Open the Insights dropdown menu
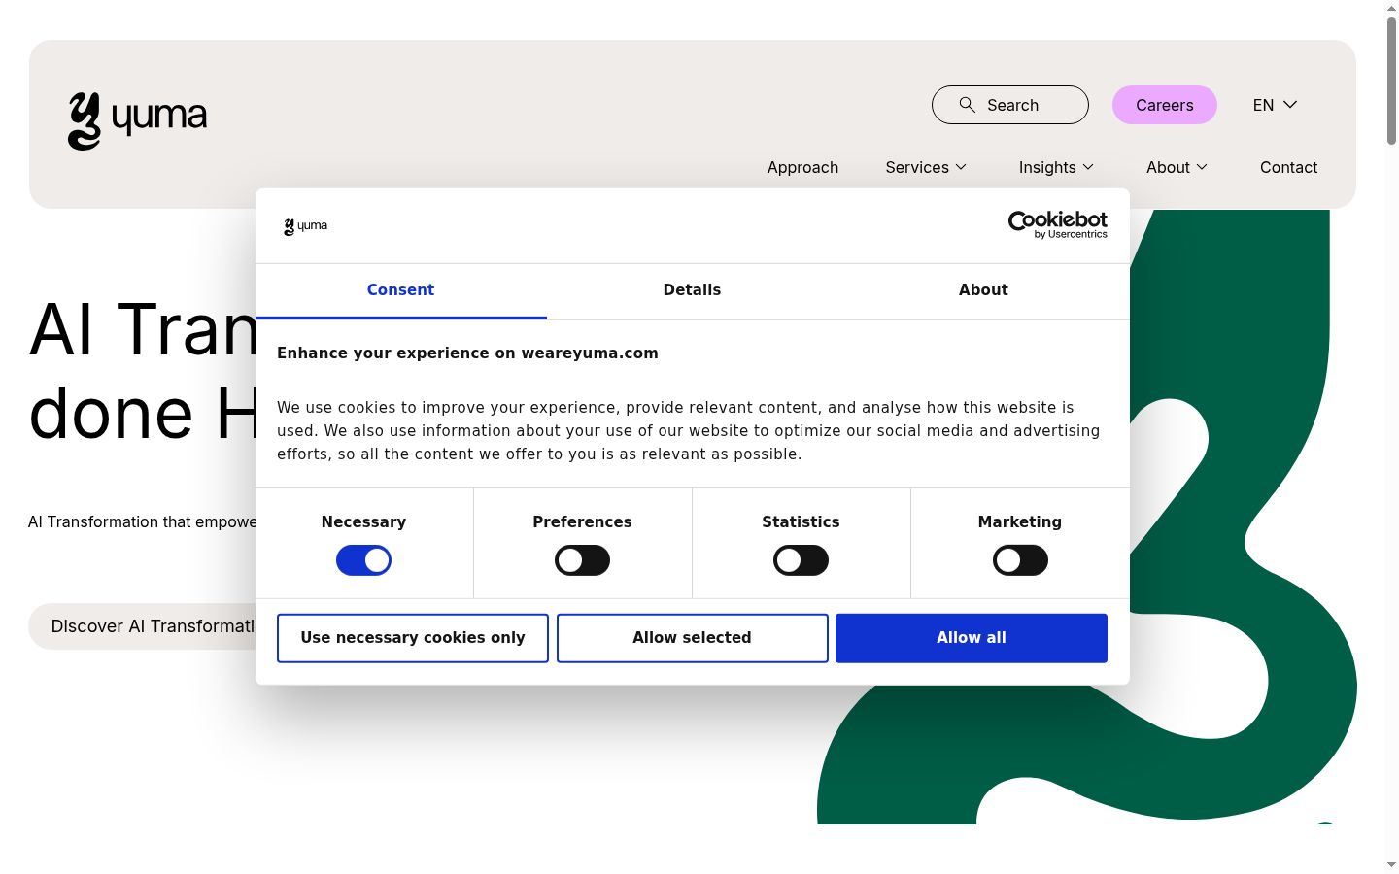This screenshot has height=874, width=1399. (x=1056, y=167)
